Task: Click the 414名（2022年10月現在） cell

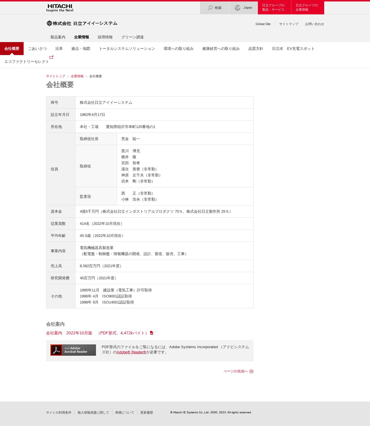Action: 164,224
